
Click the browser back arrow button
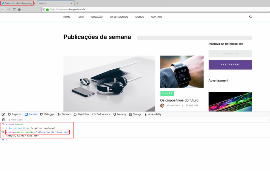point(3,9)
